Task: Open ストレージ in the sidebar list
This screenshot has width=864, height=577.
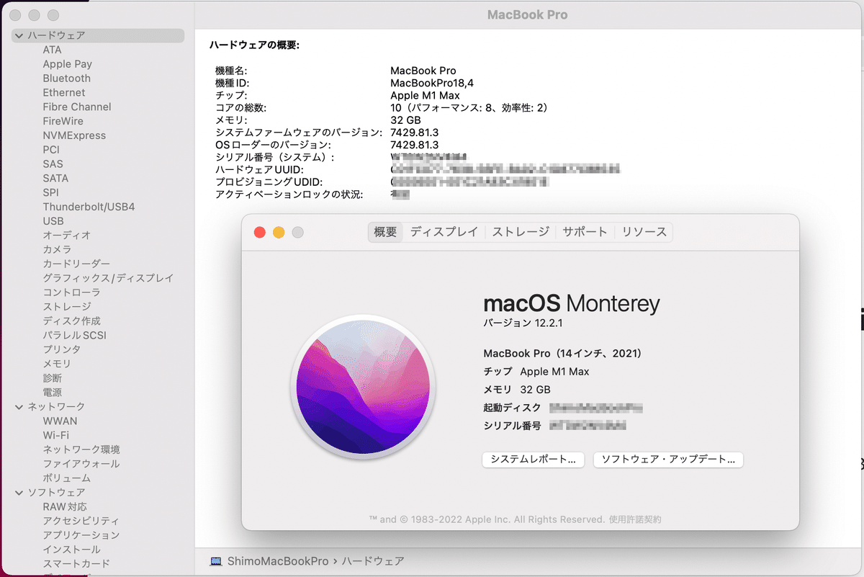Action: [x=66, y=307]
